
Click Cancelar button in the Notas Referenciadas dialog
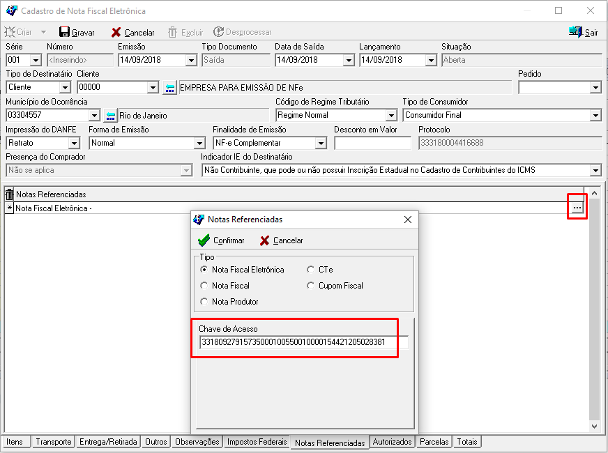282,240
